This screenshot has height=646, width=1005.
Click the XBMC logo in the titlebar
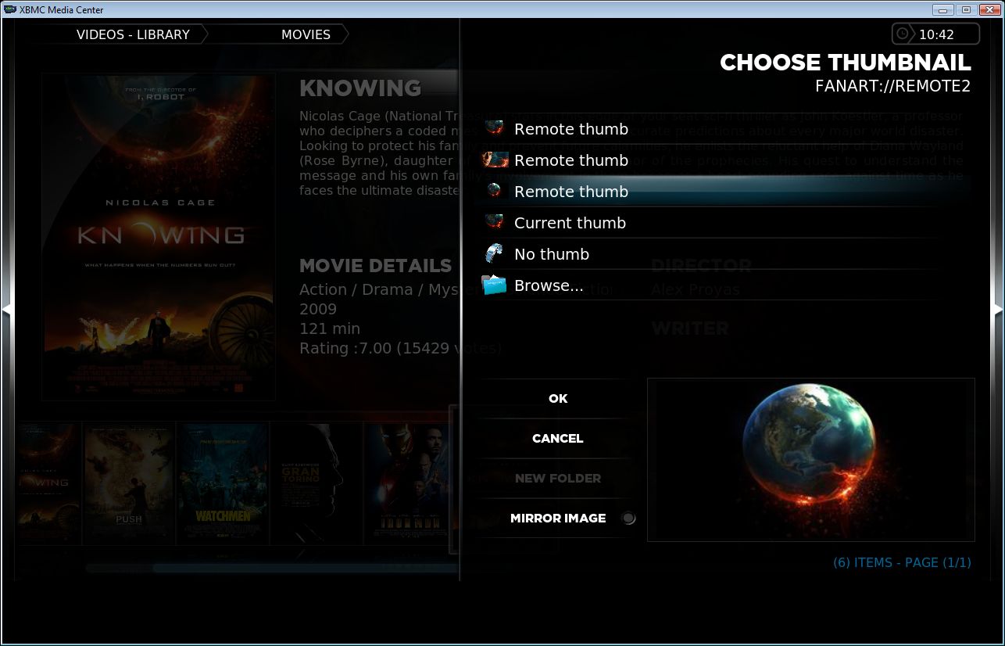9,9
